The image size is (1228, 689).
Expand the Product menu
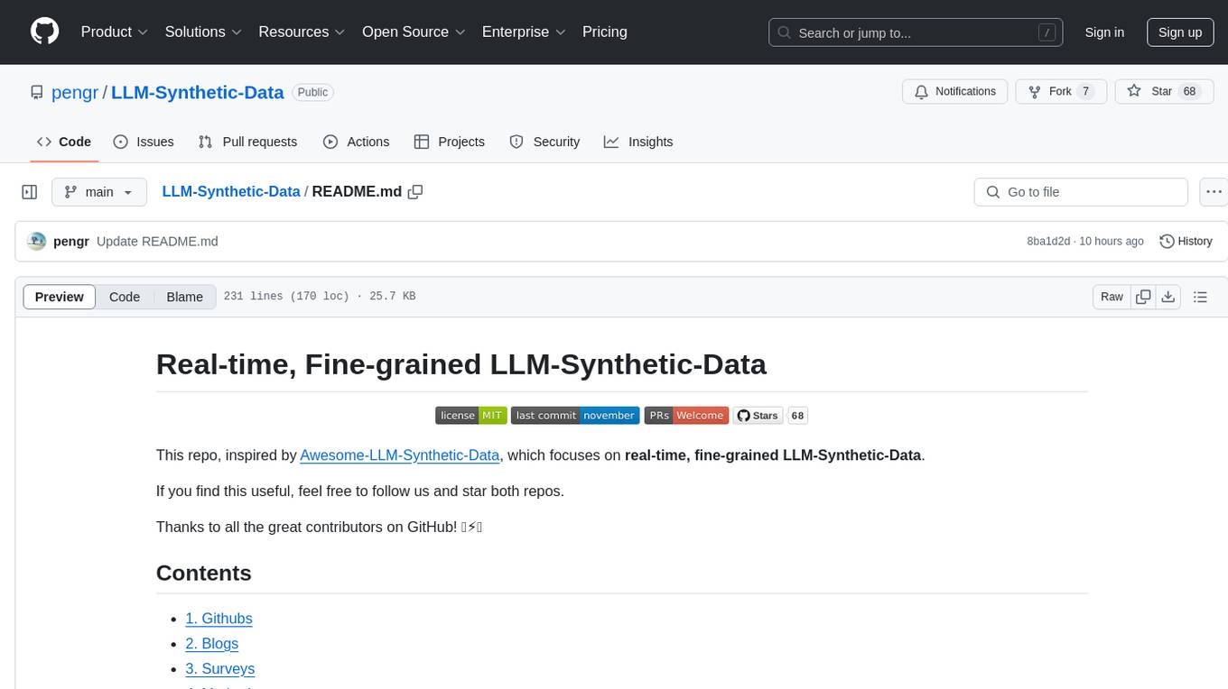[115, 32]
